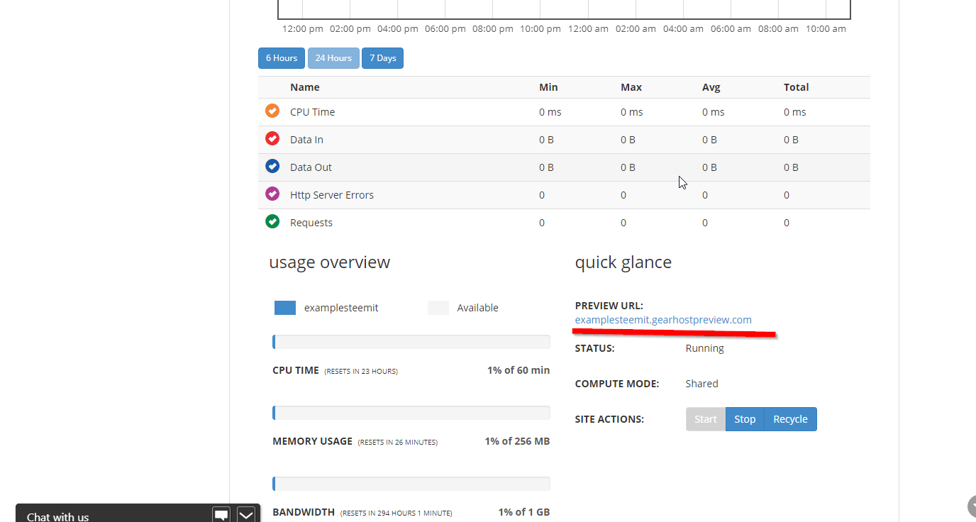Screen dimensions: 976x522
Task: Select the Requests row label
Action: coord(311,223)
